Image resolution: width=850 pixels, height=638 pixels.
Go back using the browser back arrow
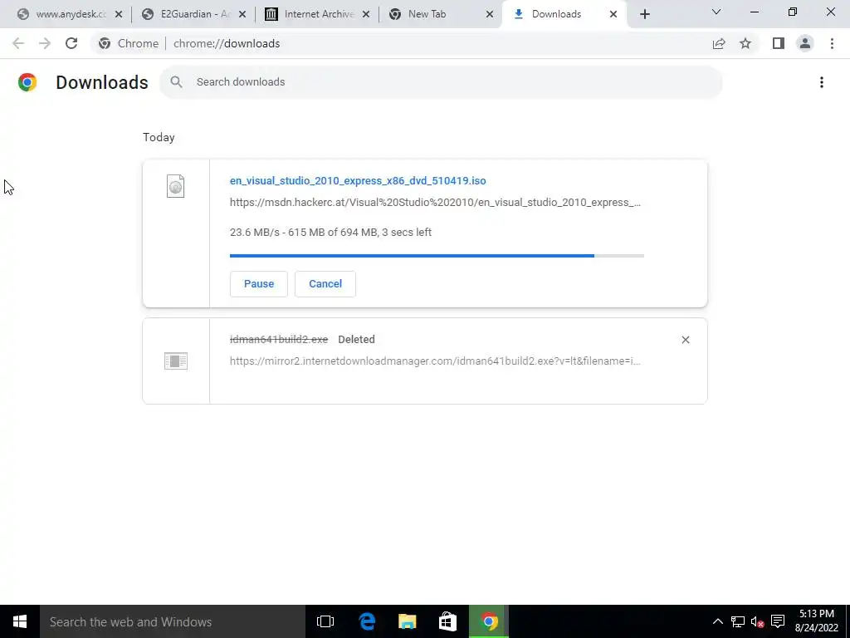(x=18, y=43)
